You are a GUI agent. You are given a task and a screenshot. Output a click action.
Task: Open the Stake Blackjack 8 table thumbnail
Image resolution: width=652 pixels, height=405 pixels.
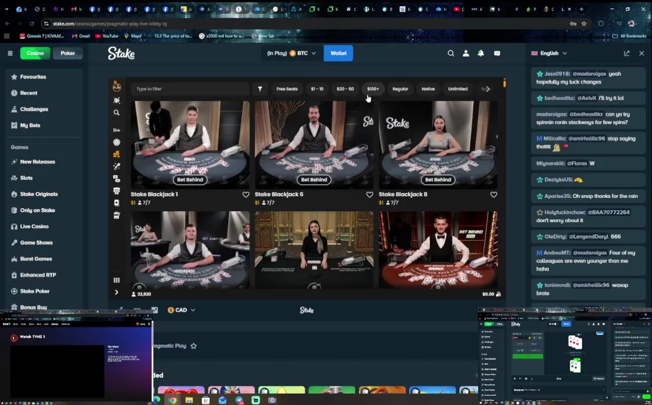(438, 145)
